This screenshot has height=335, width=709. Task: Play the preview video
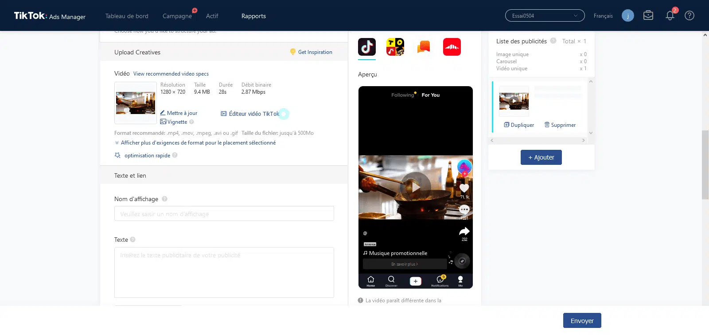pyautogui.click(x=416, y=187)
